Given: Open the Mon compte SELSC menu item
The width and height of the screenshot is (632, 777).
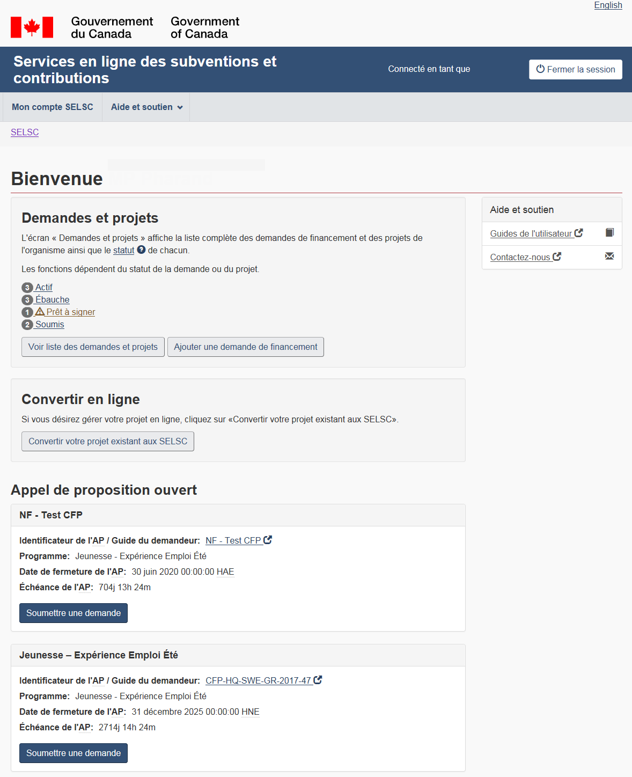Looking at the screenshot, I should 53,107.
